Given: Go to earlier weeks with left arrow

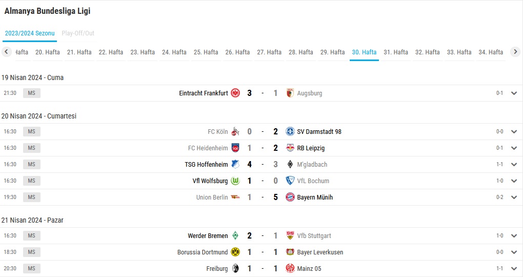Looking at the screenshot, I should (x=6, y=52).
